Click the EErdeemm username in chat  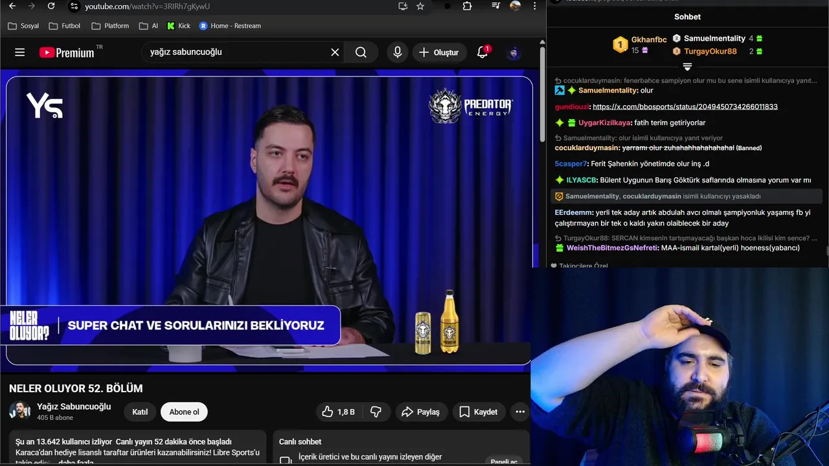[x=573, y=212]
